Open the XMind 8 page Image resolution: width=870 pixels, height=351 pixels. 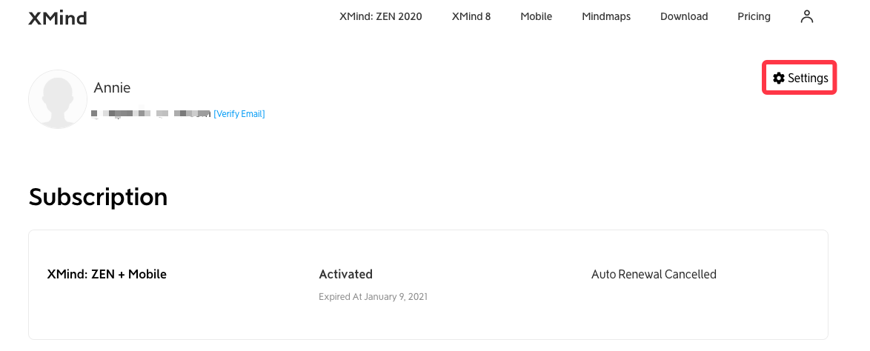471,16
